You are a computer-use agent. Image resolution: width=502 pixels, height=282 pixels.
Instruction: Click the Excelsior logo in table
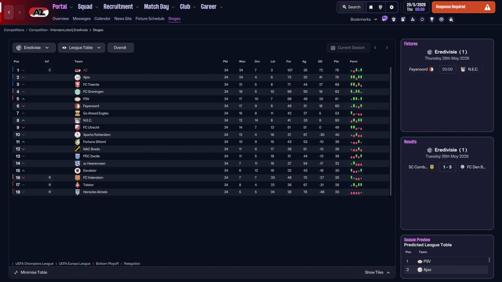point(77,171)
